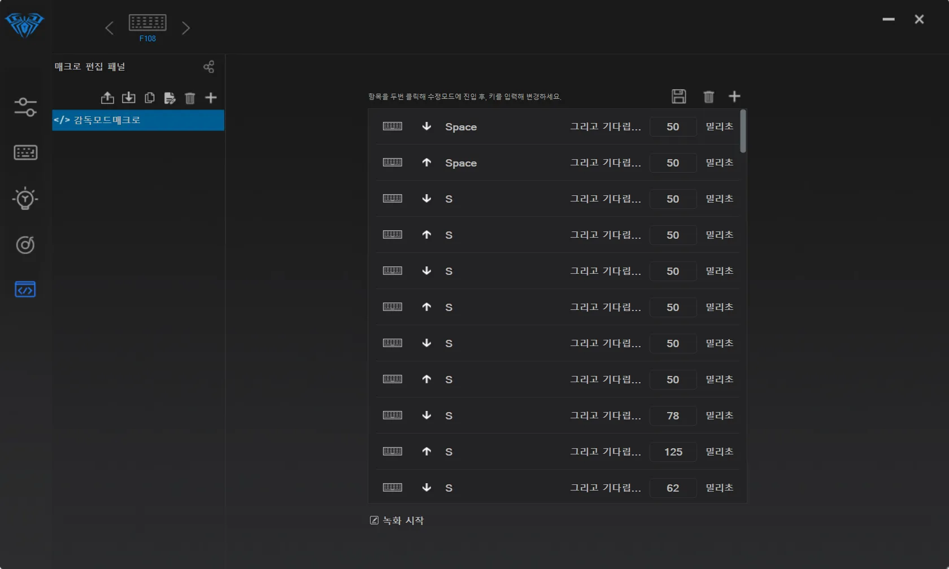Click the share icon in macro panel header

click(x=208, y=67)
